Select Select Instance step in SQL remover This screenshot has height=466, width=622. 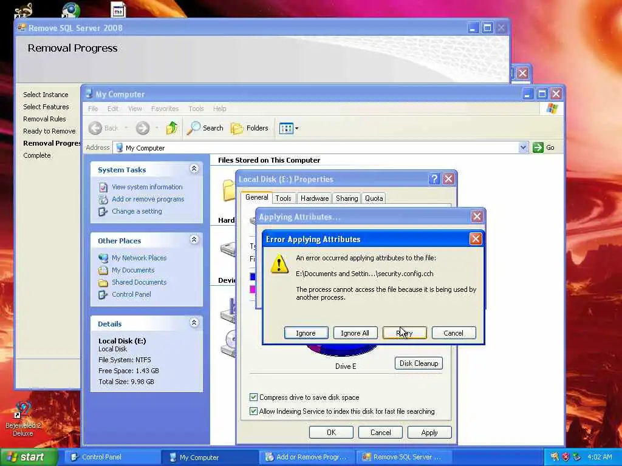[x=46, y=95]
